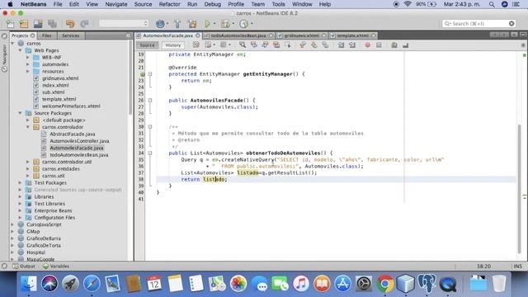The height and width of the screenshot is (297, 528).
Task: Select todoAutomovilesBean.java in project tree
Action: coord(79,155)
